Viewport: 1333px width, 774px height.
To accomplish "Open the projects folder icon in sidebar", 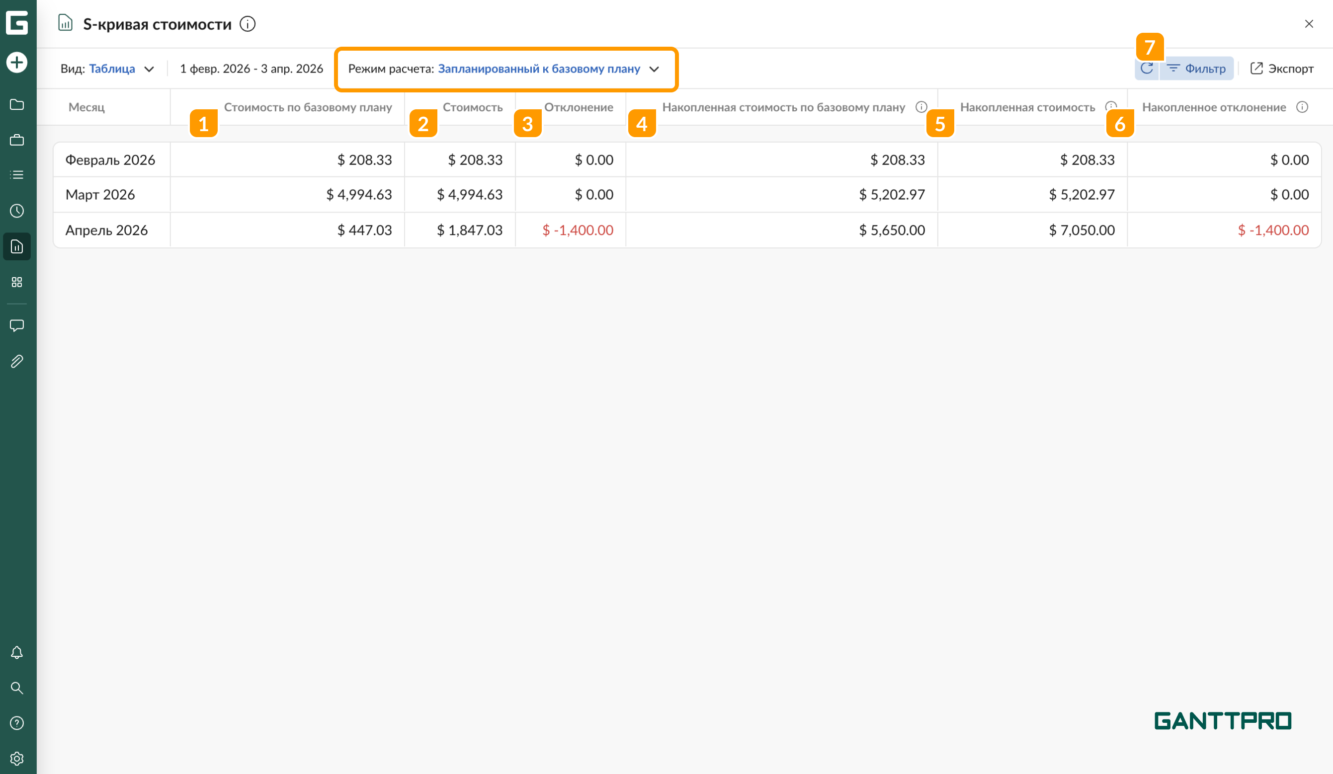I will [17, 105].
